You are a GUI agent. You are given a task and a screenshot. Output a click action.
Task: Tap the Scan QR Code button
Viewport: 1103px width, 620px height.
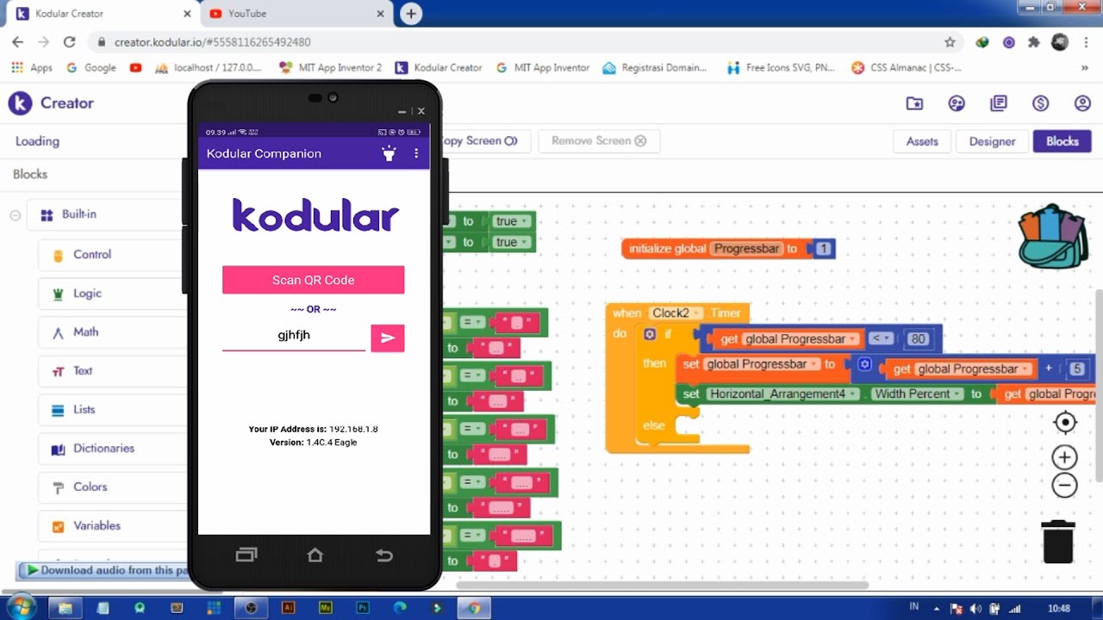coord(314,280)
